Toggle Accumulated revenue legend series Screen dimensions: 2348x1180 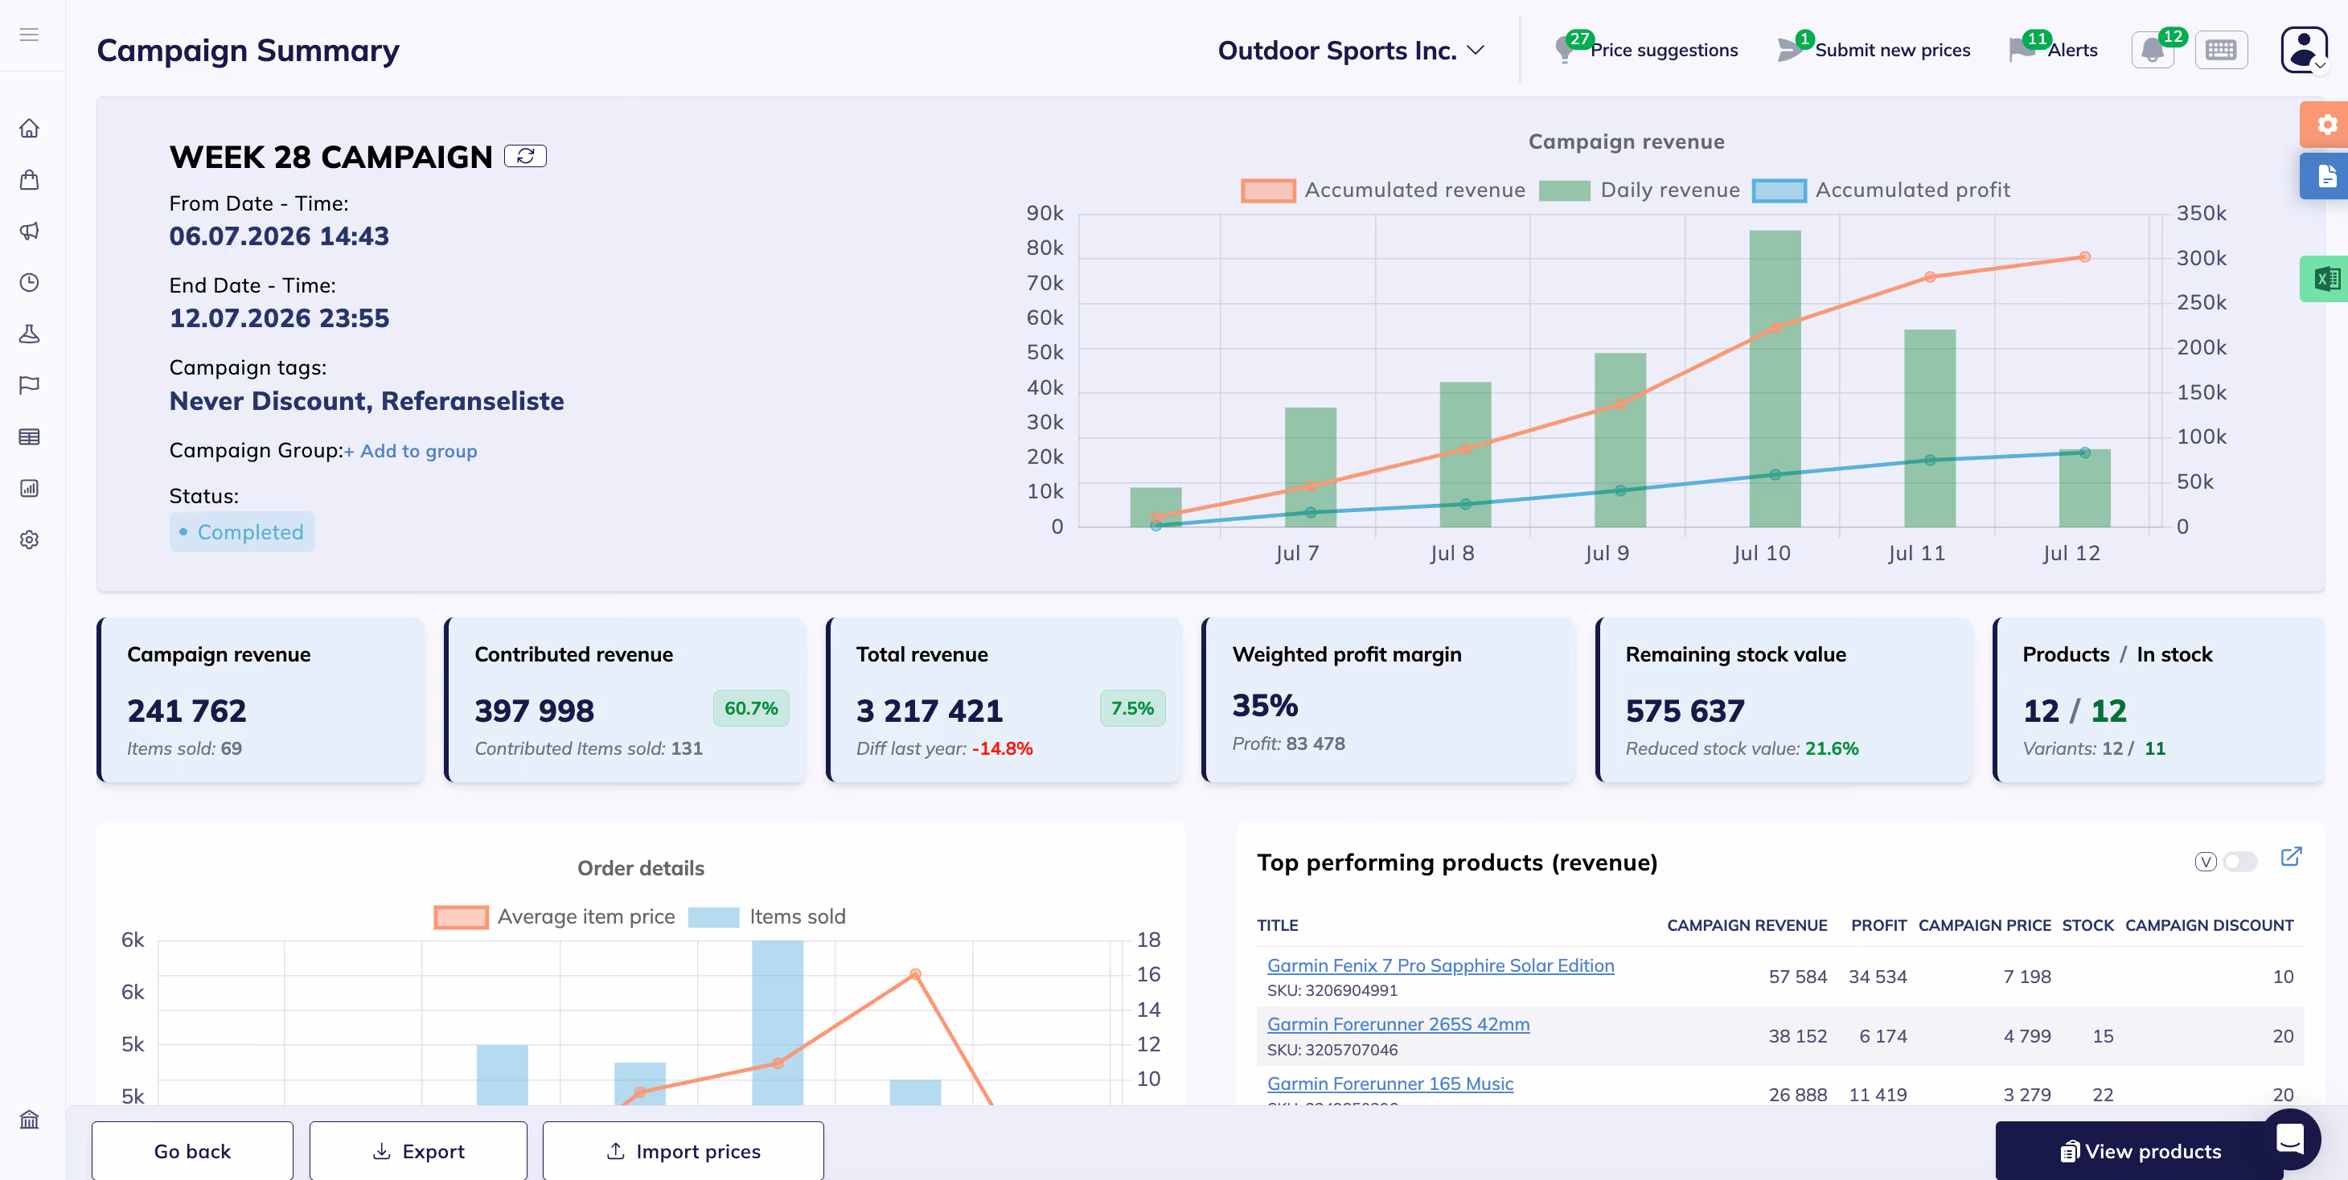1383,190
